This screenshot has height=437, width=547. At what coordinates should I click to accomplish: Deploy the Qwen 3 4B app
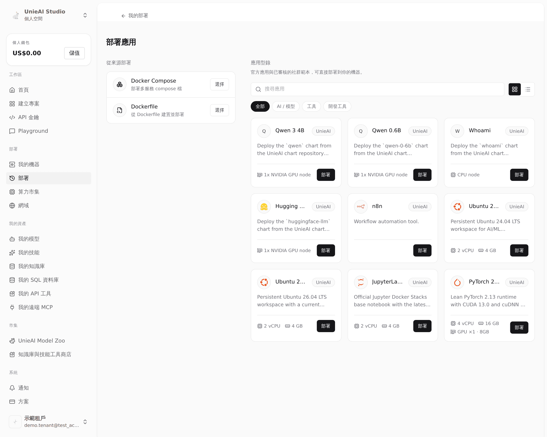[326, 175]
